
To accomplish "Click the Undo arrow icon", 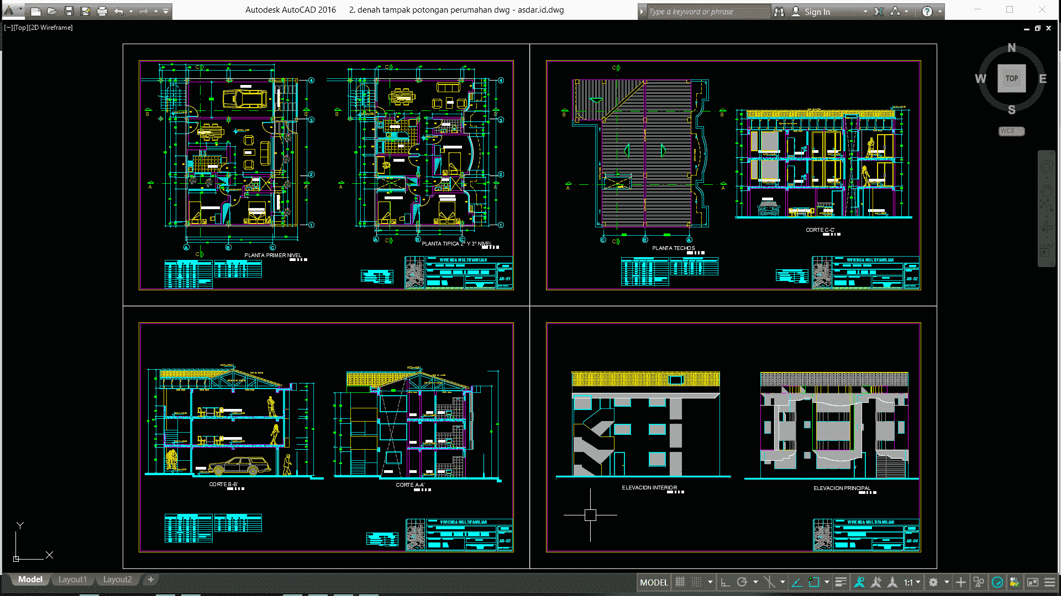I will point(119,11).
